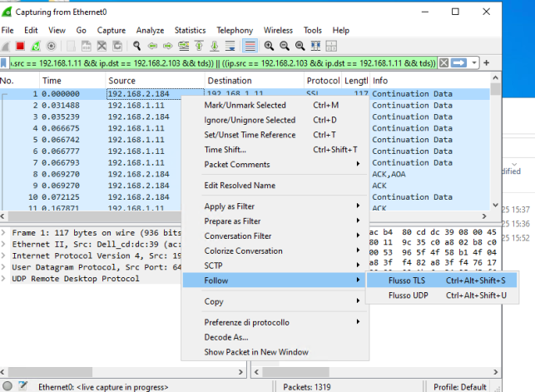The image size is (535, 392).
Task: Click the Find packet magnifier icon
Action: point(136,46)
